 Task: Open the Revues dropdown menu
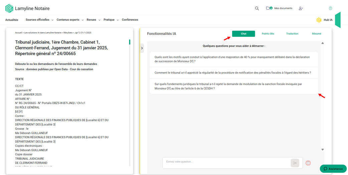click(93, 20)
